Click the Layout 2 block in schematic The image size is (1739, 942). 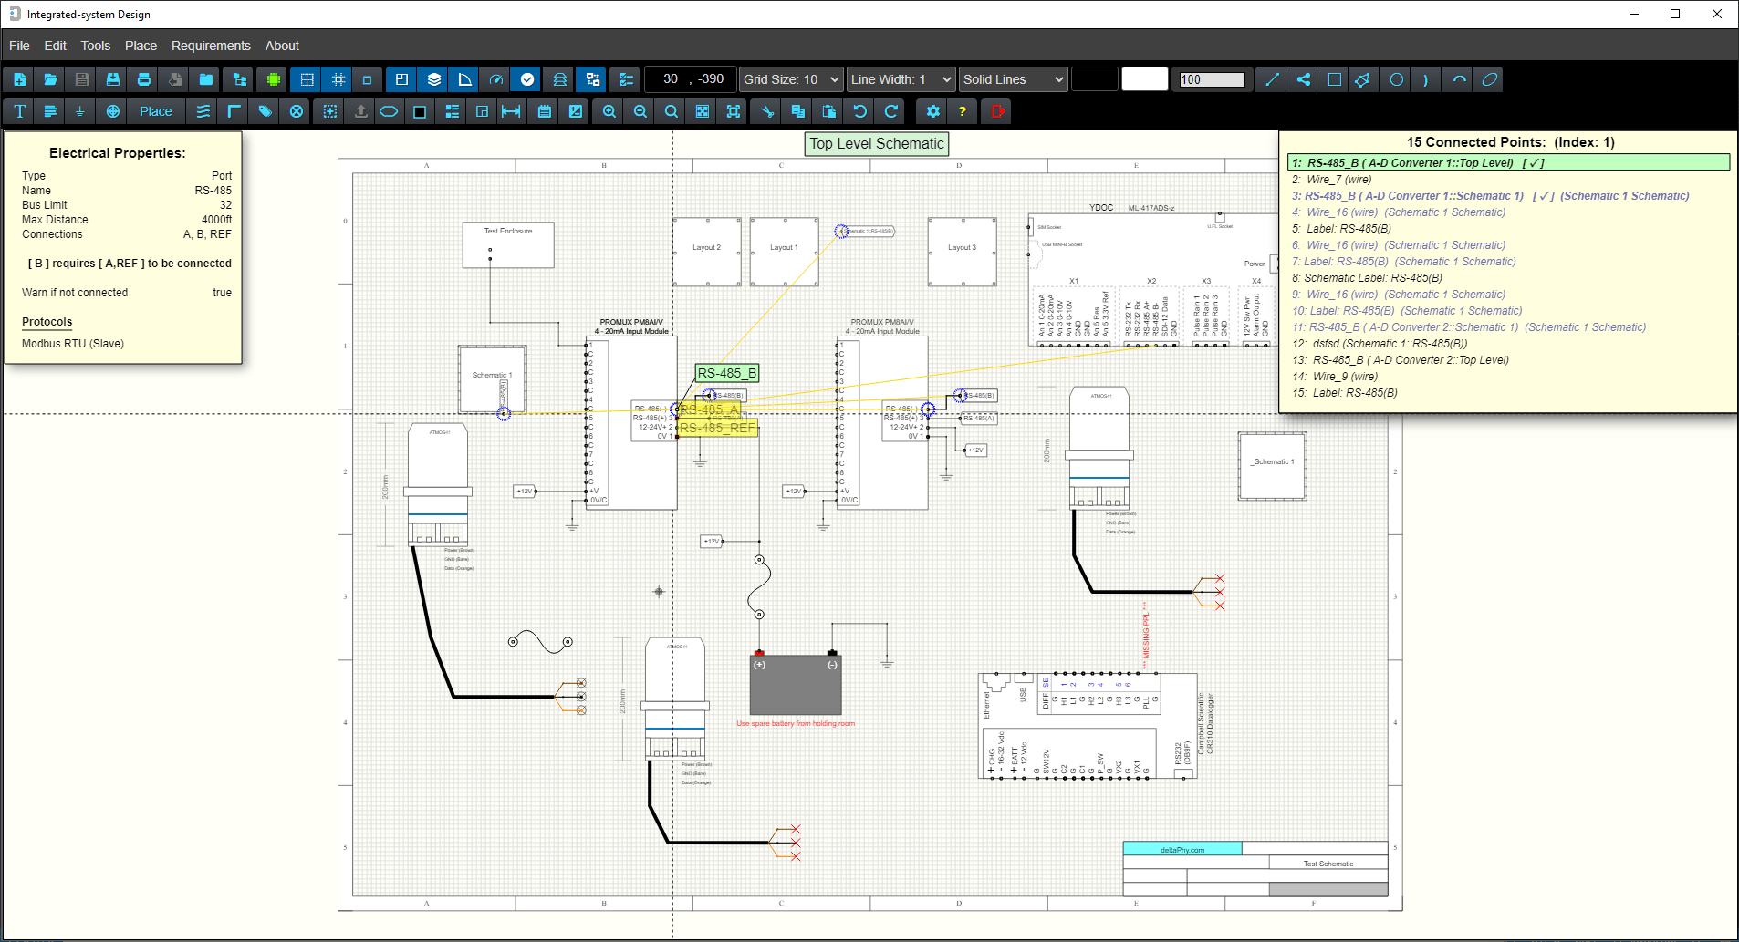707,252
